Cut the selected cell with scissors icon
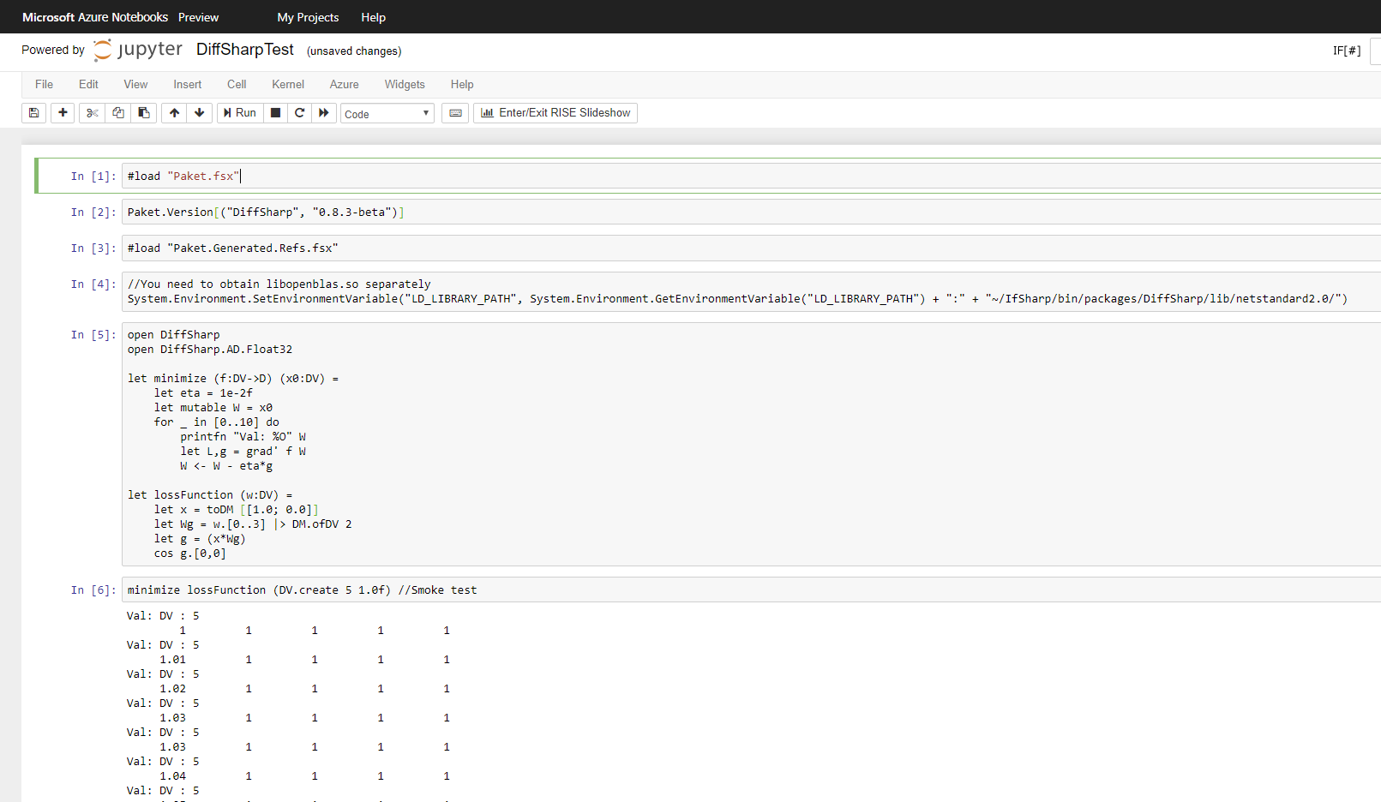This screenshot has height=802, width=1381. pyautogui.click(x=92, y=112)
